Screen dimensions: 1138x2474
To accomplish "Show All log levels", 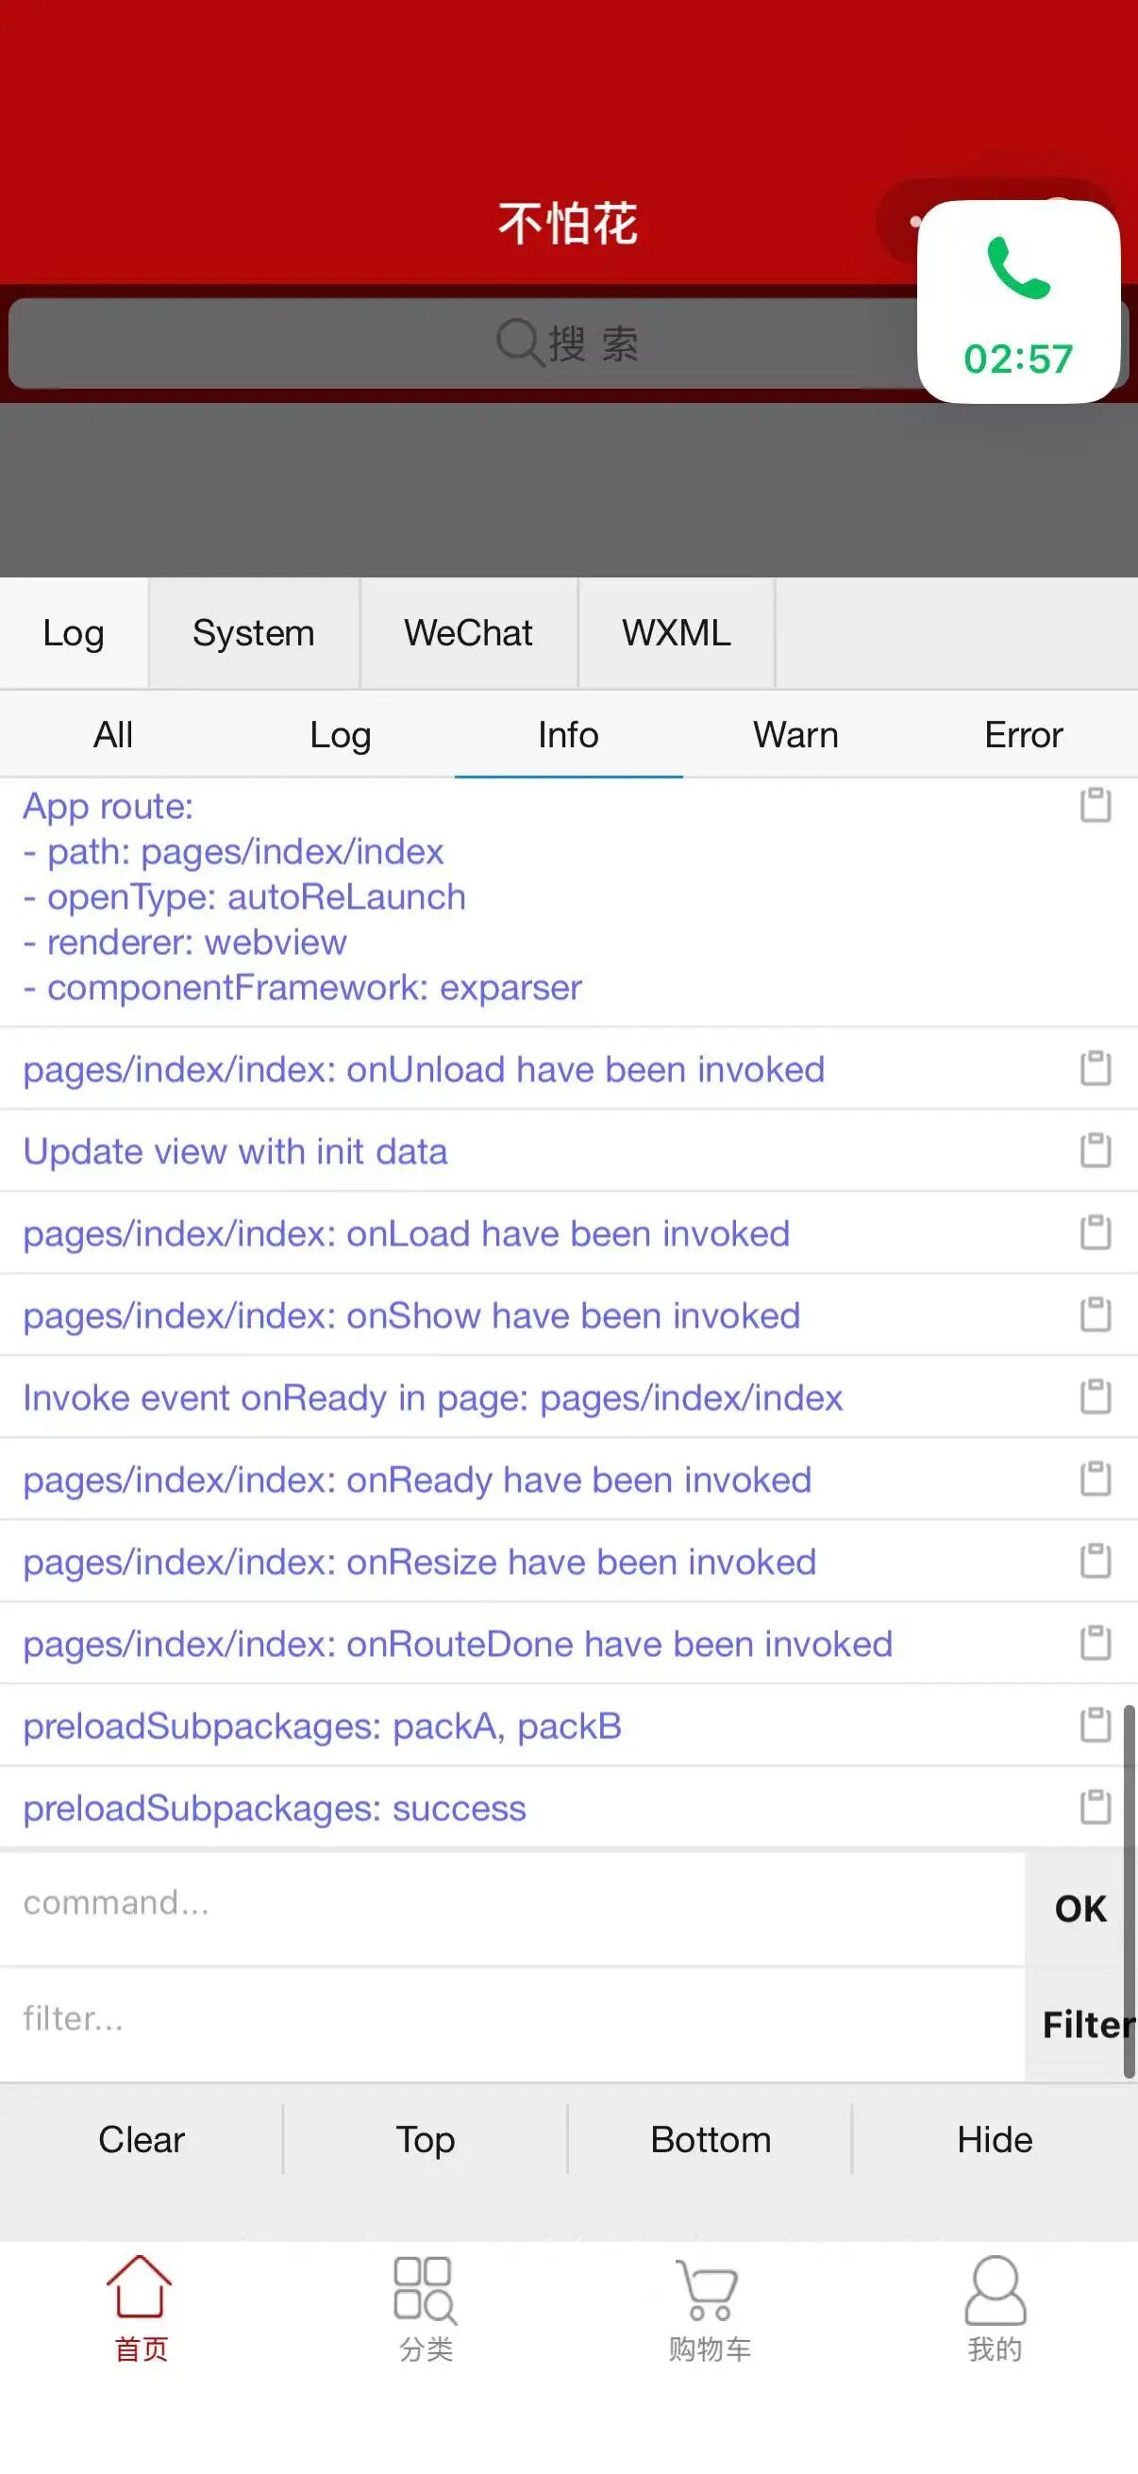I will [113, 735].
